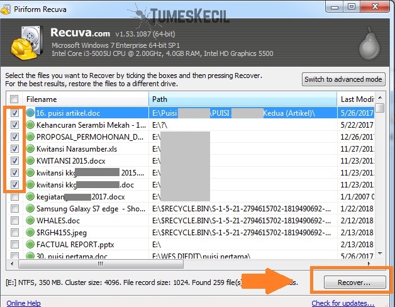Click the Recuva hard drive helmet logo
395x307 pixels.
pyautogui.click(x=26, y=42)
